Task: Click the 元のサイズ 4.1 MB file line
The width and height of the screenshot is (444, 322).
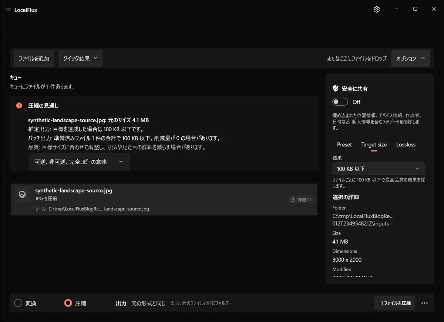Action: (x=88, y=120)
